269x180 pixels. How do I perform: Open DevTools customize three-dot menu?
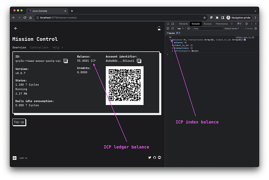tap(251, 24)
